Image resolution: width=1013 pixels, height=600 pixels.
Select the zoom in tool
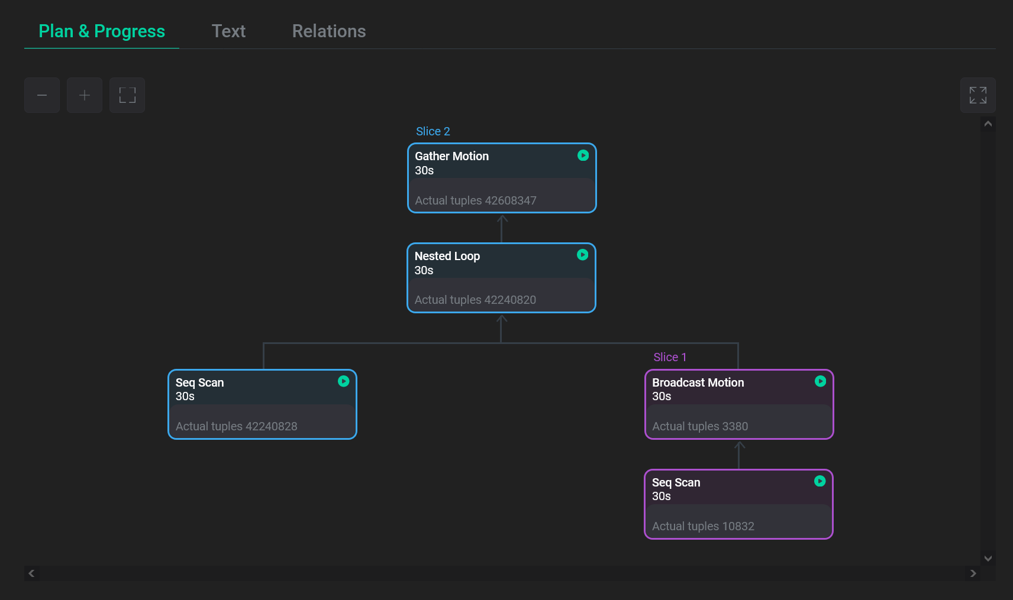click(84, 95)
